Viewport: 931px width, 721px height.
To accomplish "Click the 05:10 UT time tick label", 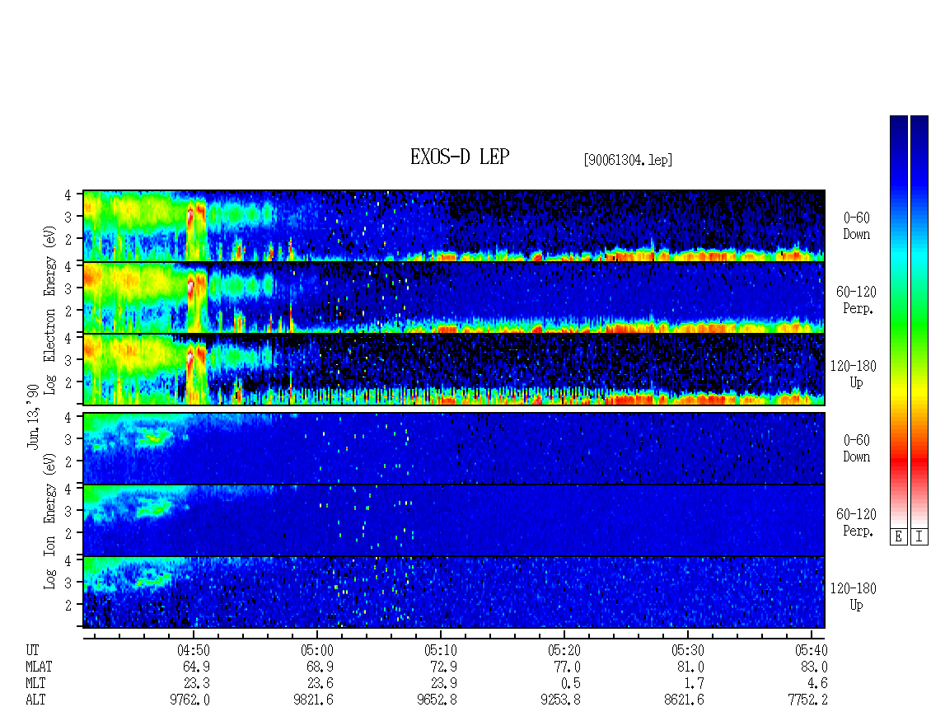I will [x=440, y=650].
